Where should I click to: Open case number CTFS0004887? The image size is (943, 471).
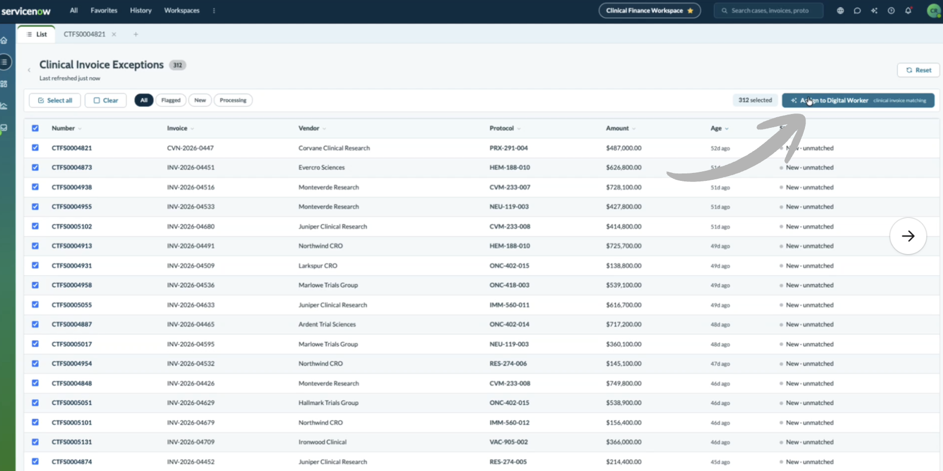coord(72,325)
